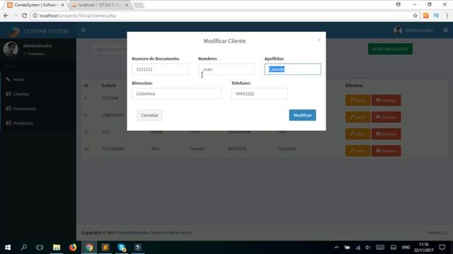Toggle the sidebar hamburger menu icon
The image size is (453, 254).
coord(84,30)
